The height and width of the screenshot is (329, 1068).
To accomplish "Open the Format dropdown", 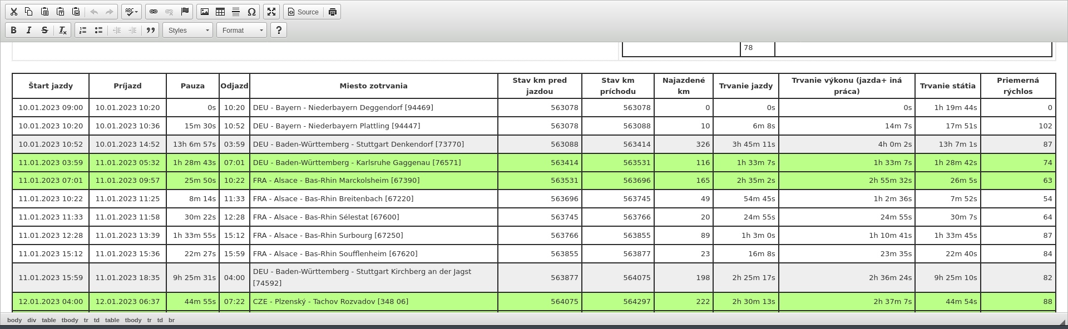I will (x=242, y=30).
